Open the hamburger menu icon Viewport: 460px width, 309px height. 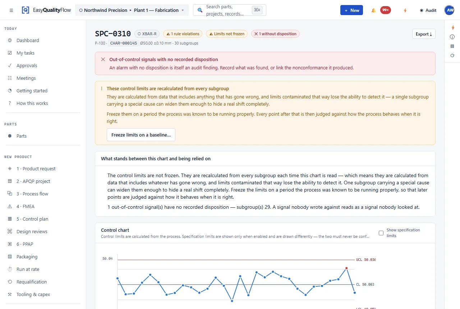coord(11,10)
